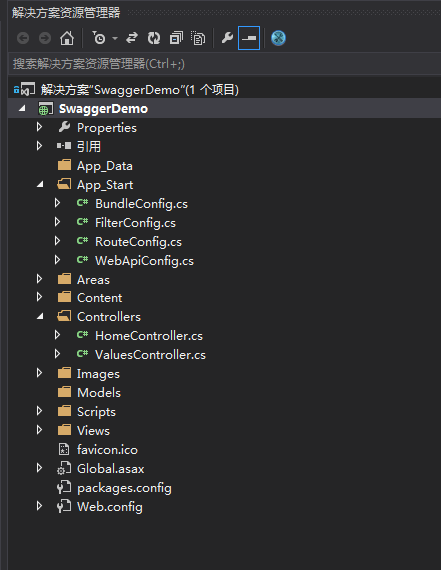Collapse all nodes toolbar icon
This screenshot has width=441, height=570.
point(177,38)
